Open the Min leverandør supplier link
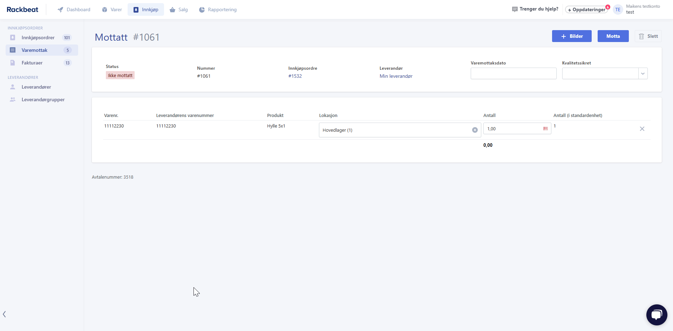Screen dimensions: 673x331 [x=396, y=76]
